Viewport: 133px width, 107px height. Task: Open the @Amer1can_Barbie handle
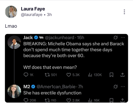click(56, 87)
